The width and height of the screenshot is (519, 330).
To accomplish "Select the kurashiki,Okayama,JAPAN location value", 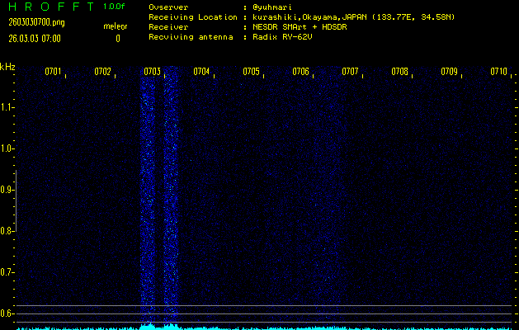I will (x=354, y=17).
